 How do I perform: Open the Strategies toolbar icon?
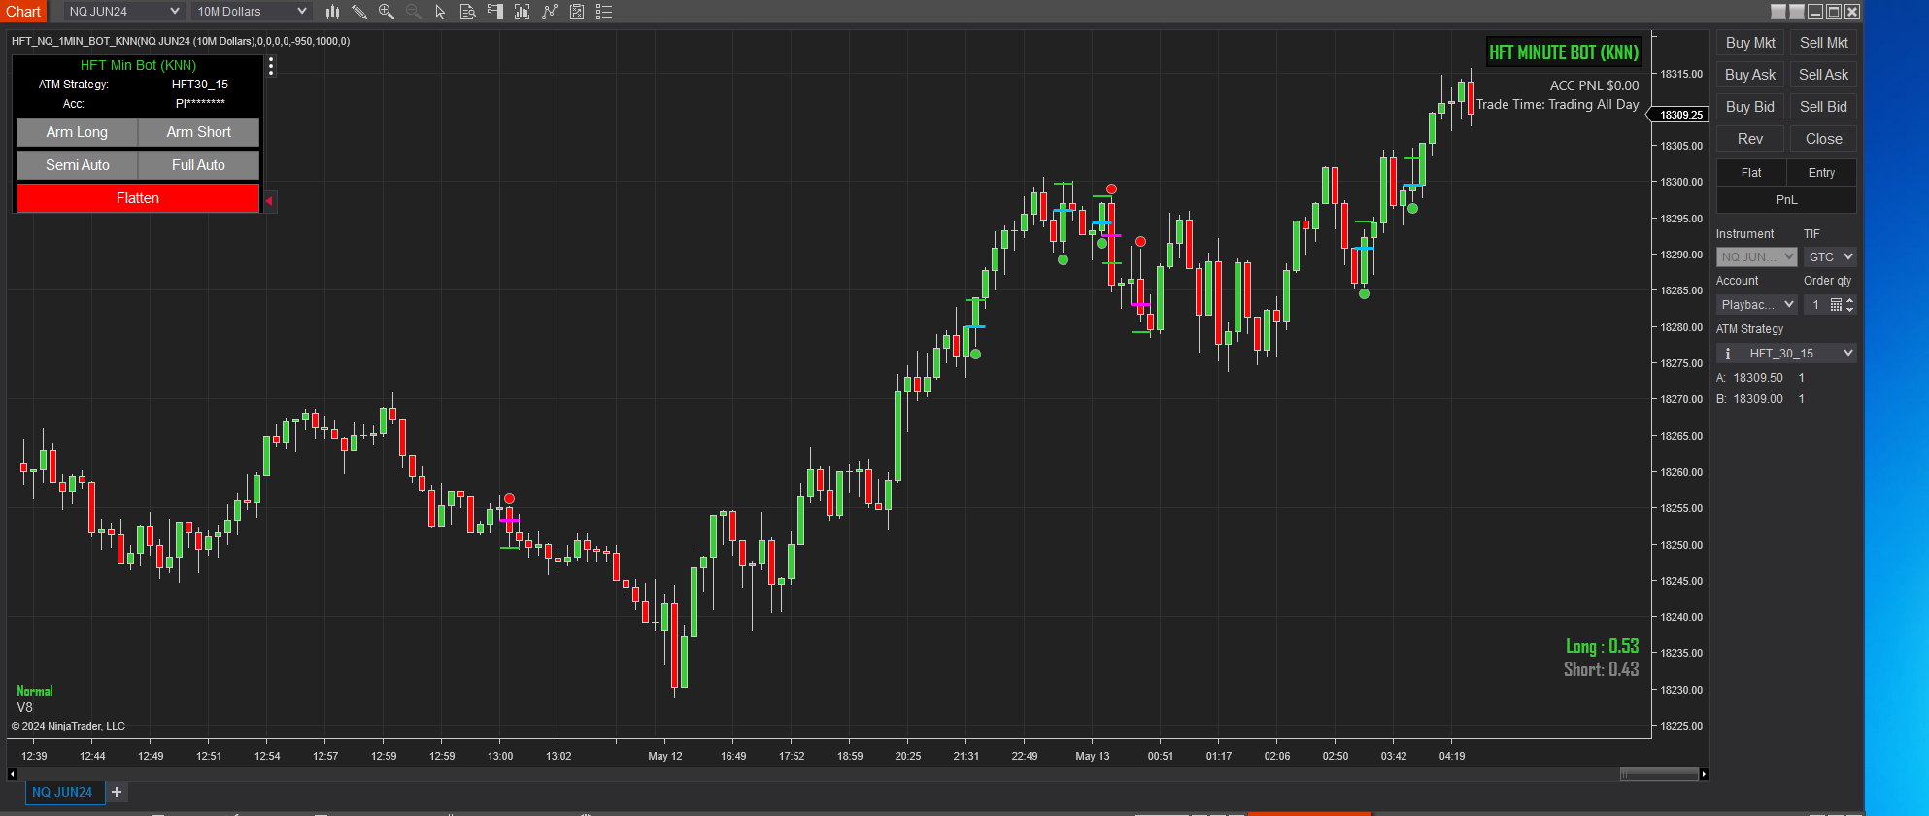pyautogui.click(x=577, y=12)
